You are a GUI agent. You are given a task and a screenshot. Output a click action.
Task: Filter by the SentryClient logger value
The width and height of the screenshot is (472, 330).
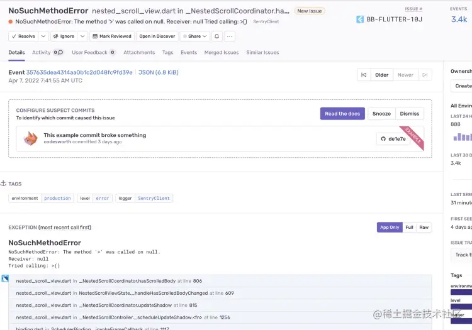(154, 199)
